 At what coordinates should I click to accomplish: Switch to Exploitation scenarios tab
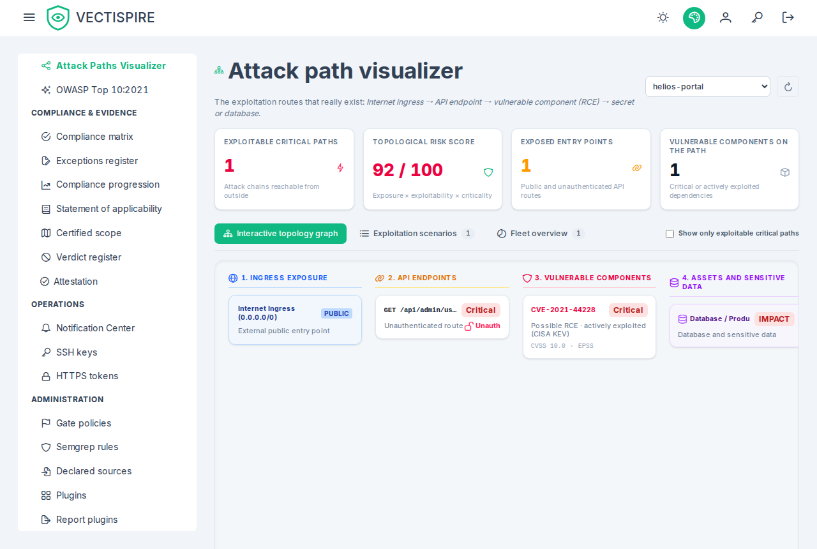(417, 234)
